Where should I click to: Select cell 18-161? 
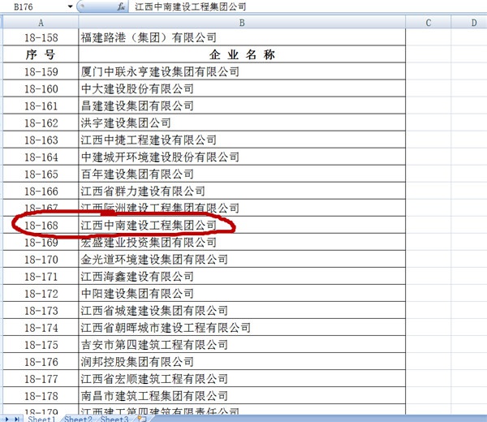tap(41, 105)
